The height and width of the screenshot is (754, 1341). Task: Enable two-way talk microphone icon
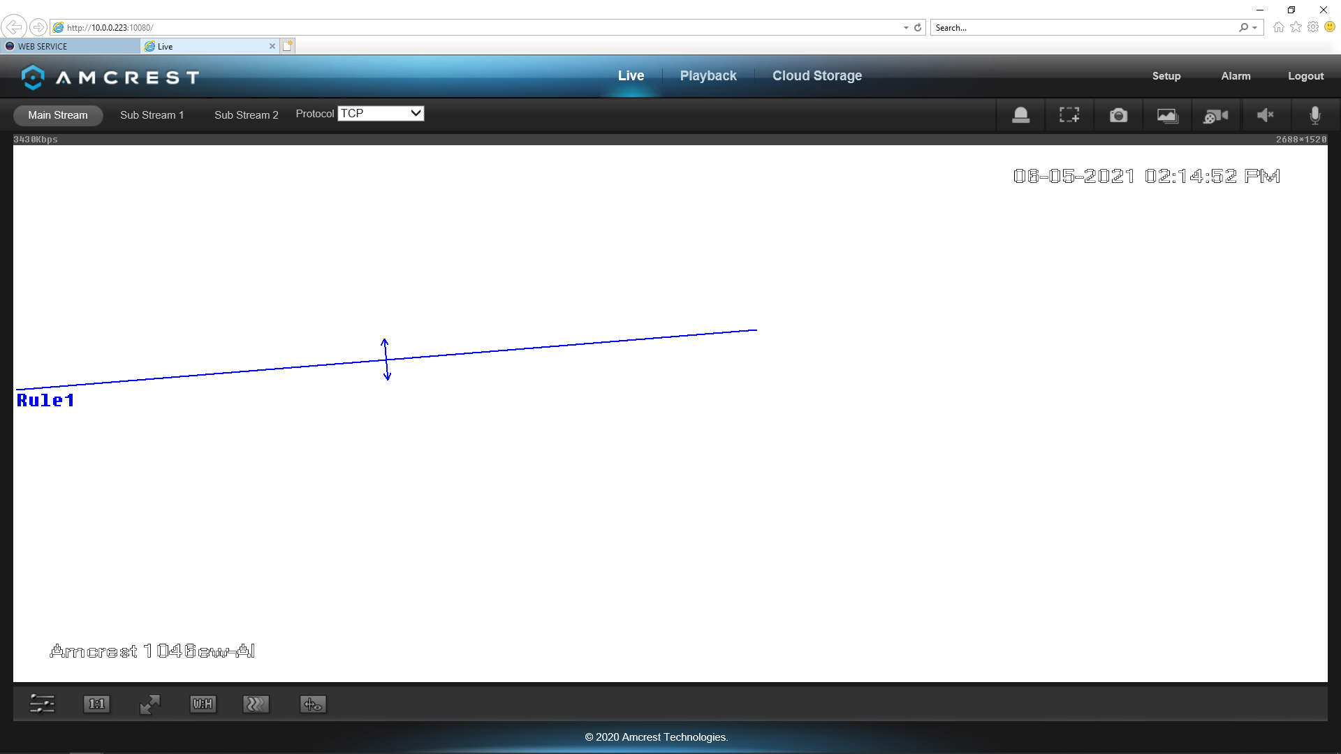pos(1314,115)
